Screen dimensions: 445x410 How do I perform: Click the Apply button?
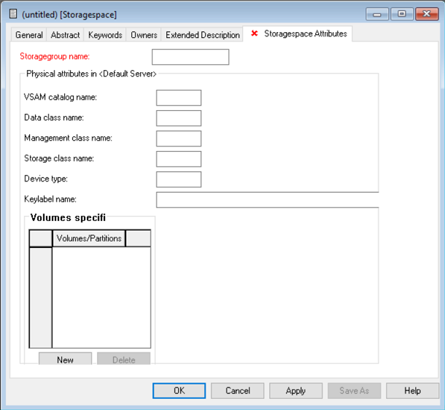295,391
